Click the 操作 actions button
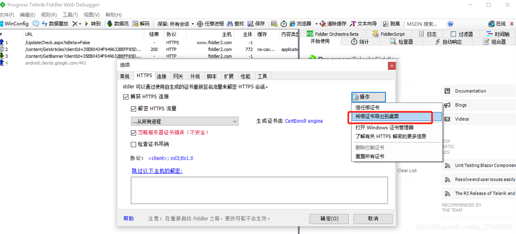The height and width of the screenshot is (234, 516). click(368, 97)
